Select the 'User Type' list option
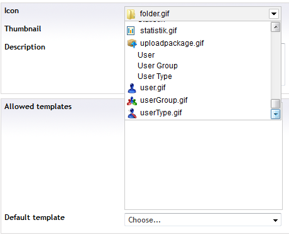The image size is (289, 235). click(x=155, y=76)
